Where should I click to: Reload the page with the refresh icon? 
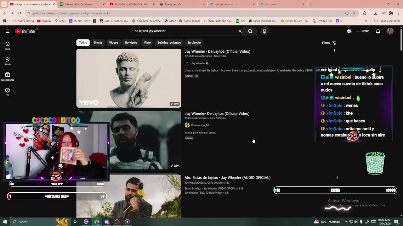[20, 13]
